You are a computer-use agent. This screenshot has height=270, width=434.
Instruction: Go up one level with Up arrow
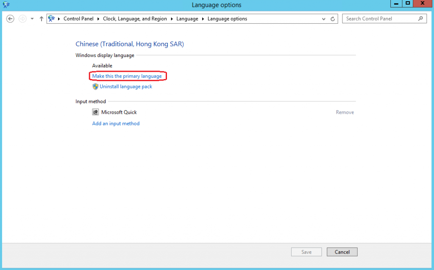(x=42, y=19)
